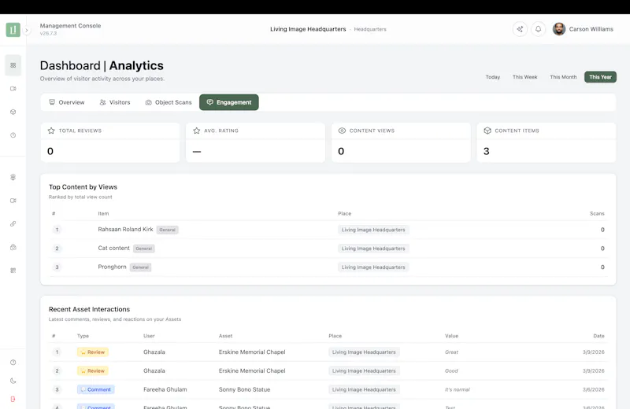630x409 pixels.
Task: Open the QR-style grid sidebar icon
Action: coord(13,270)
